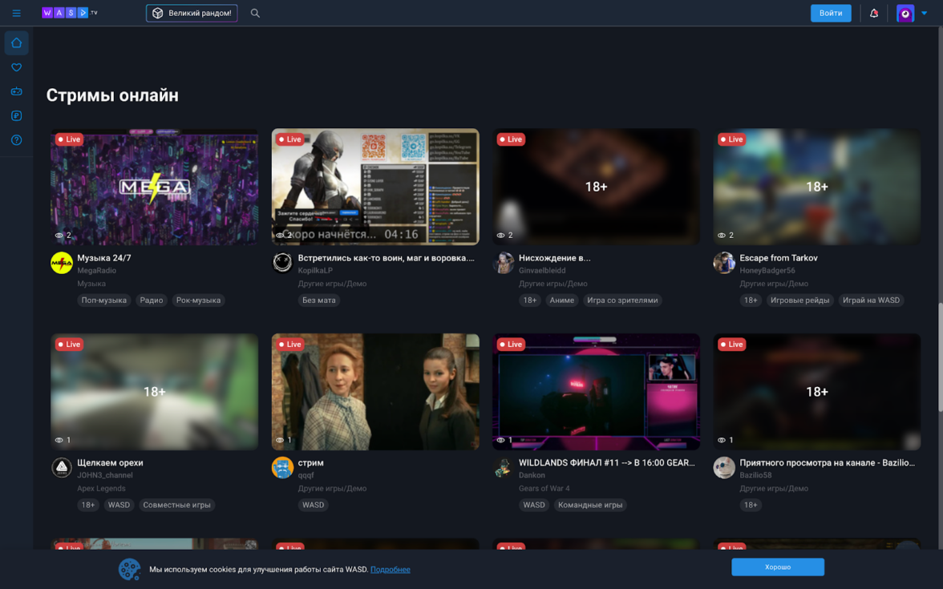Open the search magnifier icon
943x589 pixels.
255,13
